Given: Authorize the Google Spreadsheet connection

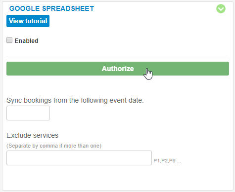Looking at the screenshot, I should [x=118, y=69].
